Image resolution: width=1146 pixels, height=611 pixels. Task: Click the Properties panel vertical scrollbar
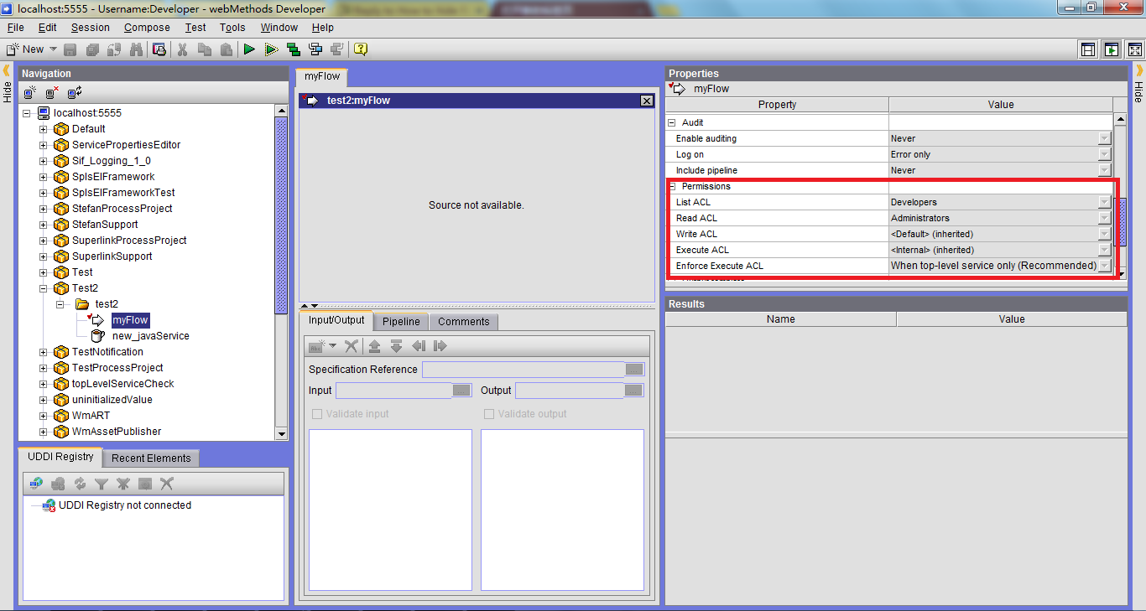pyautogui.click(x=1120, y=195)
